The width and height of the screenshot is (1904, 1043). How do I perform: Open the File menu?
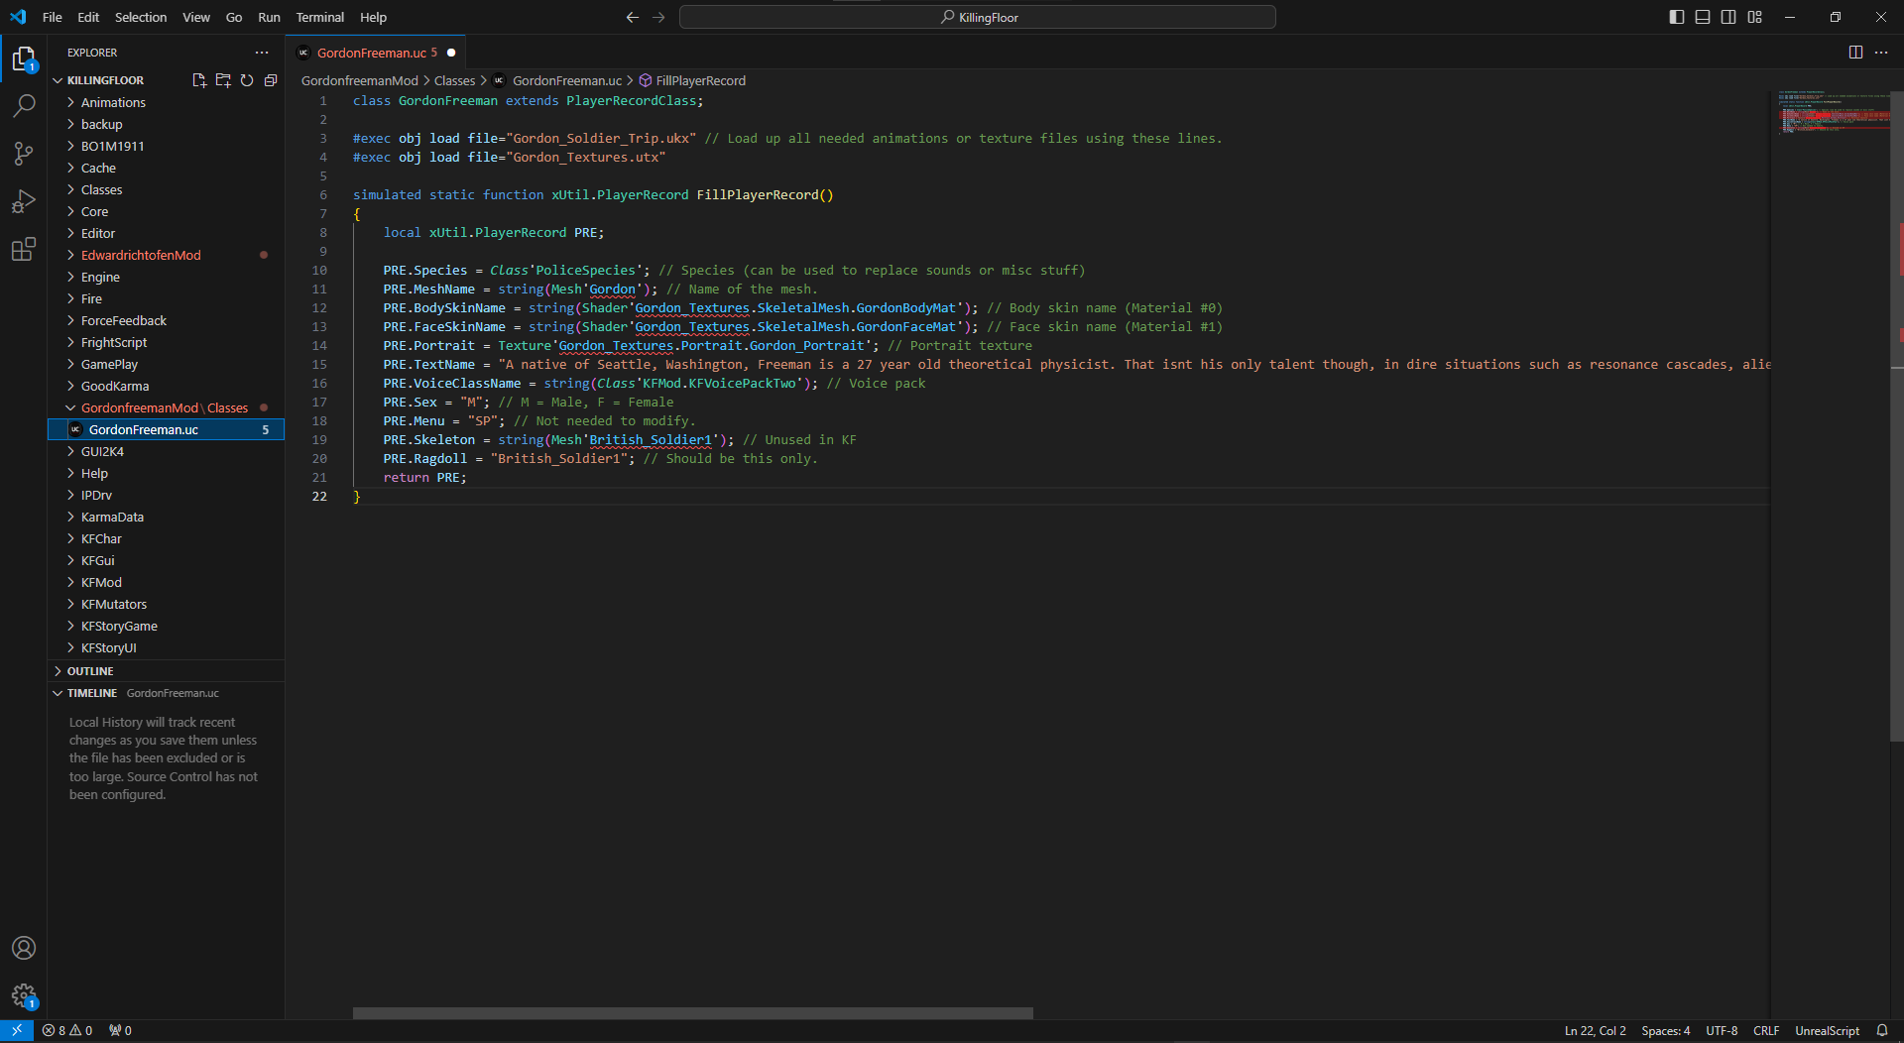point(53,17)
